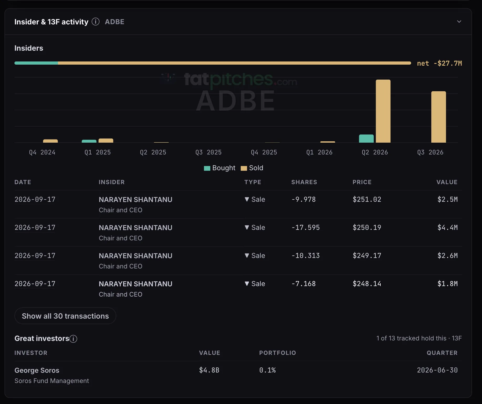Click Soros Fund Management subtitle
Viewport: 482px width, 404px height.
pos(52,381)
